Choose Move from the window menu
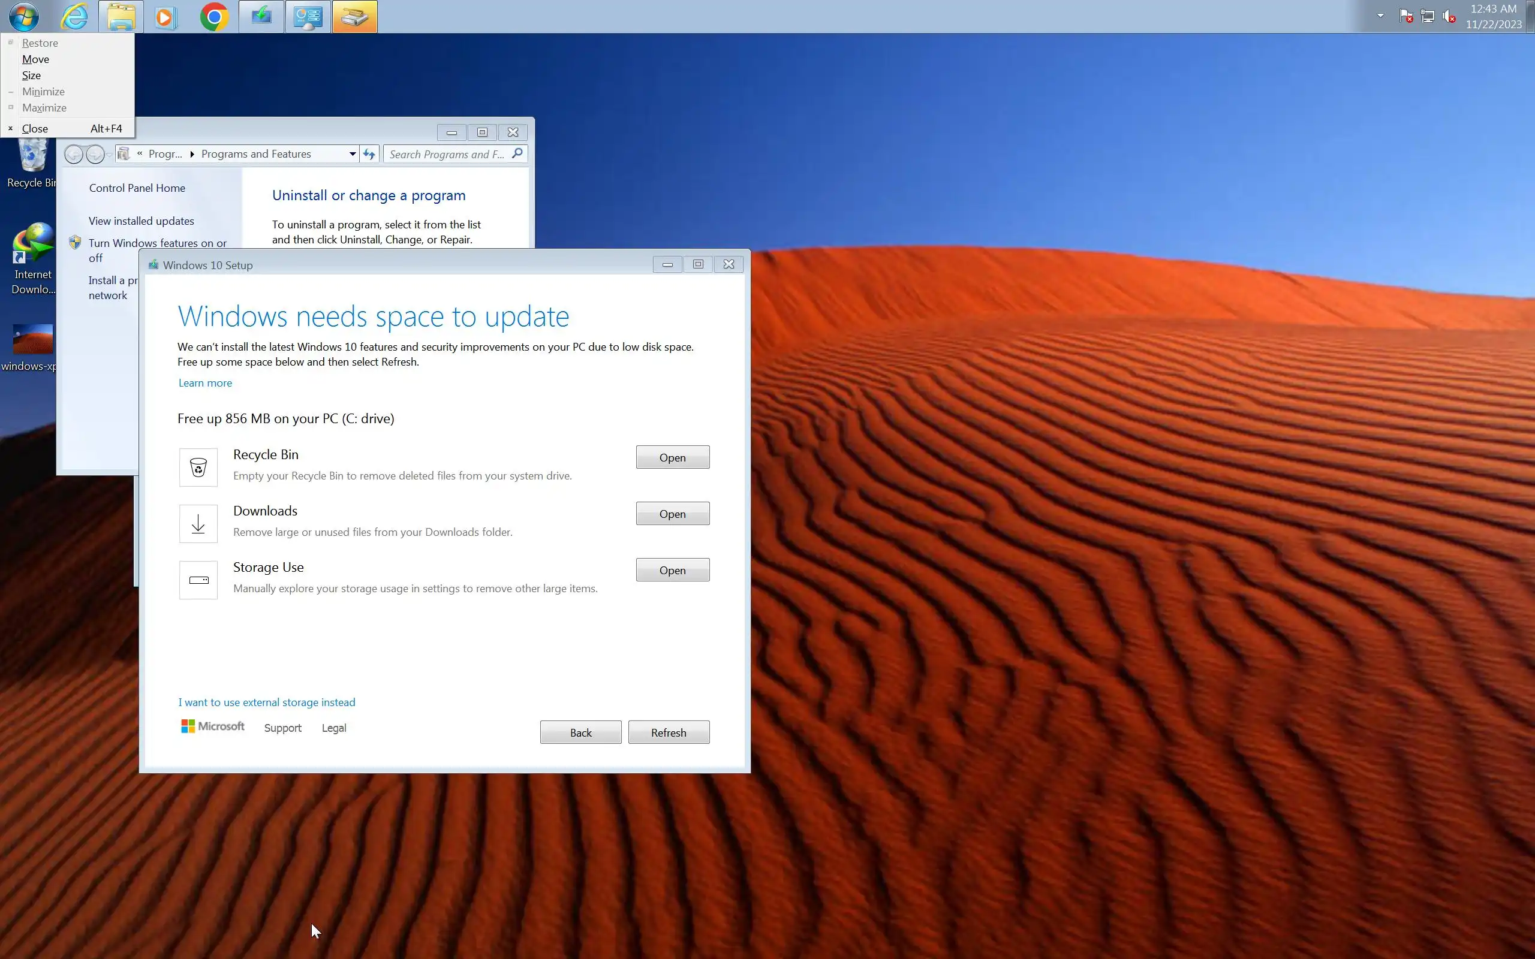This screenshot has height=959, width=1535. coord(35,59)
